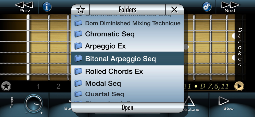
Task: Step forward with the Step triangle
Action: coord(228,103)
